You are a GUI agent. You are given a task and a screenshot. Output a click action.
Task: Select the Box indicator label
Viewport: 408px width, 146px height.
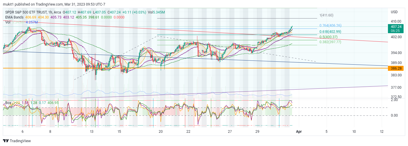(8, 103)
